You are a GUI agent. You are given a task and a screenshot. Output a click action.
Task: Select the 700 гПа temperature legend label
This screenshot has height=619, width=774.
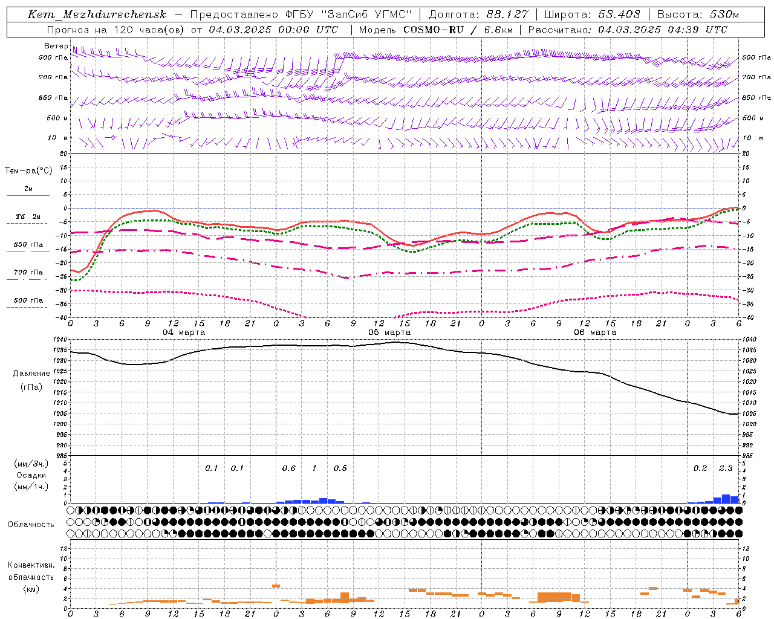pos(28,272)
